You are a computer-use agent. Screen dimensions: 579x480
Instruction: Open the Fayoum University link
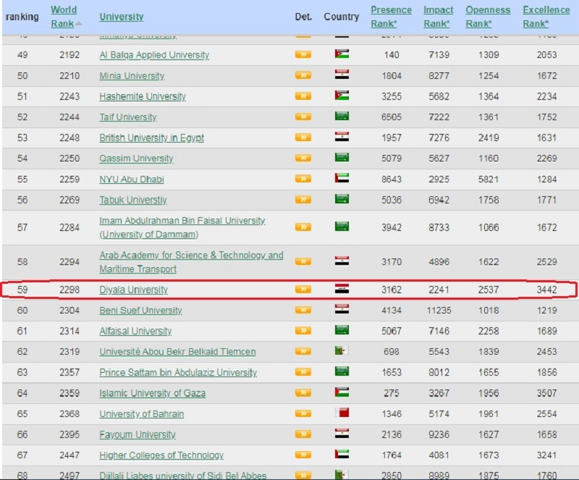pos(138,434)
